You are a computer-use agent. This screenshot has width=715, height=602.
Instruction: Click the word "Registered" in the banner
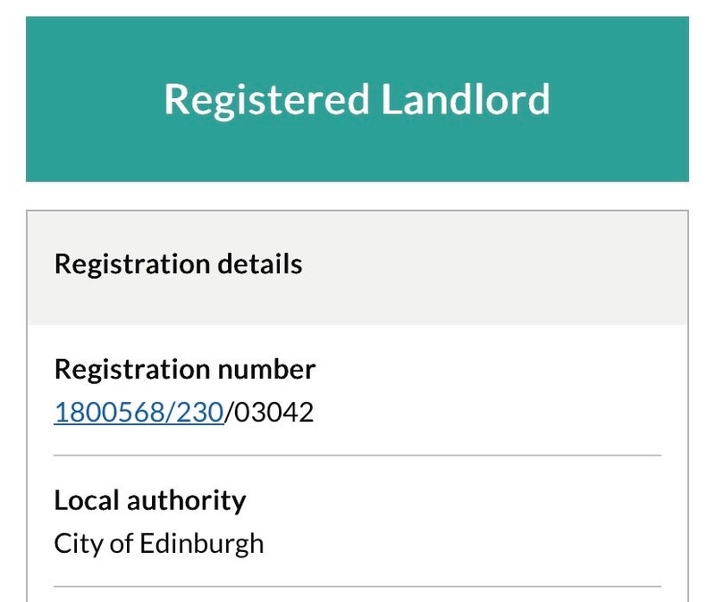266,99
